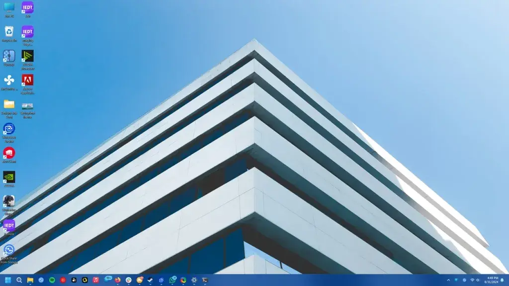Open the Adobe Application desktop shortcut

point(27,80)
